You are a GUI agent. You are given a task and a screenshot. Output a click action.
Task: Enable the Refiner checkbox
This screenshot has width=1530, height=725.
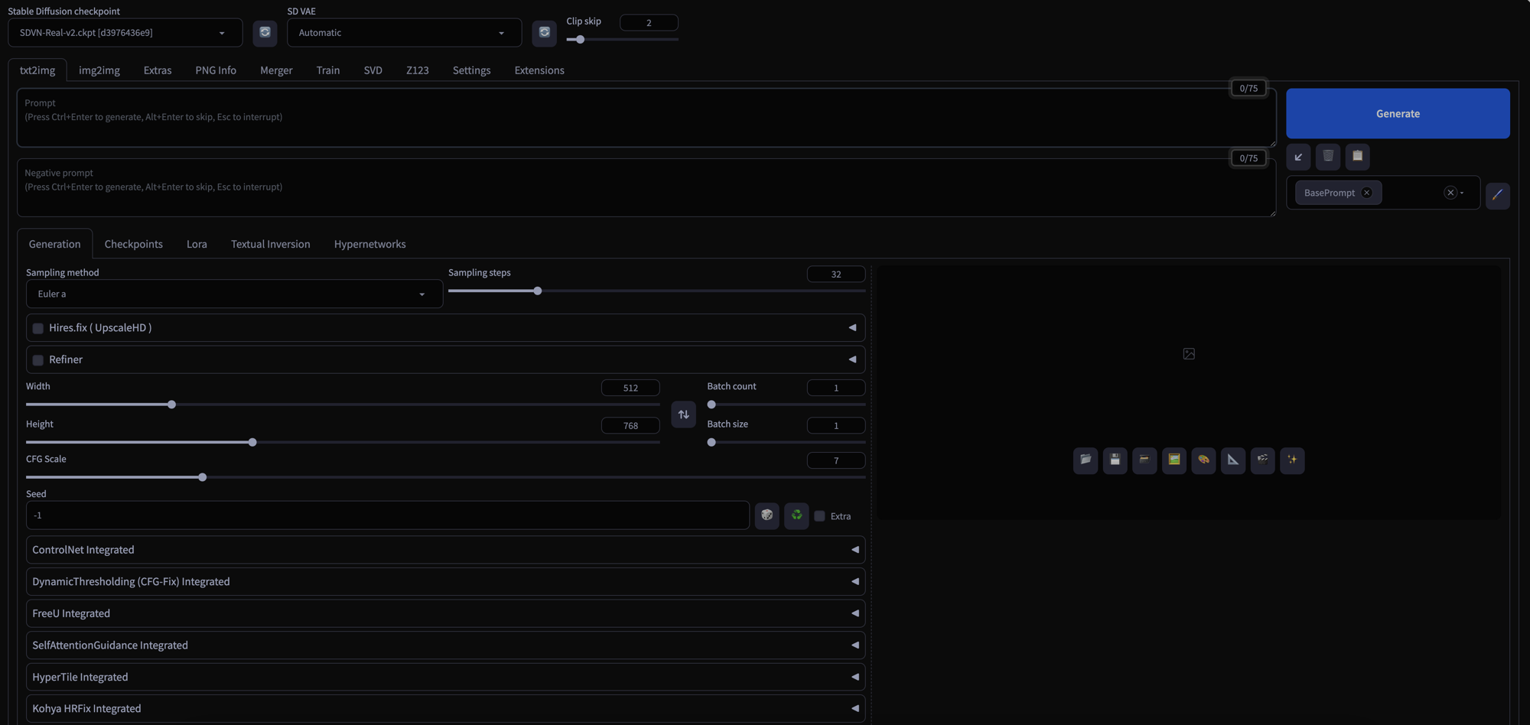click(37, 360)
